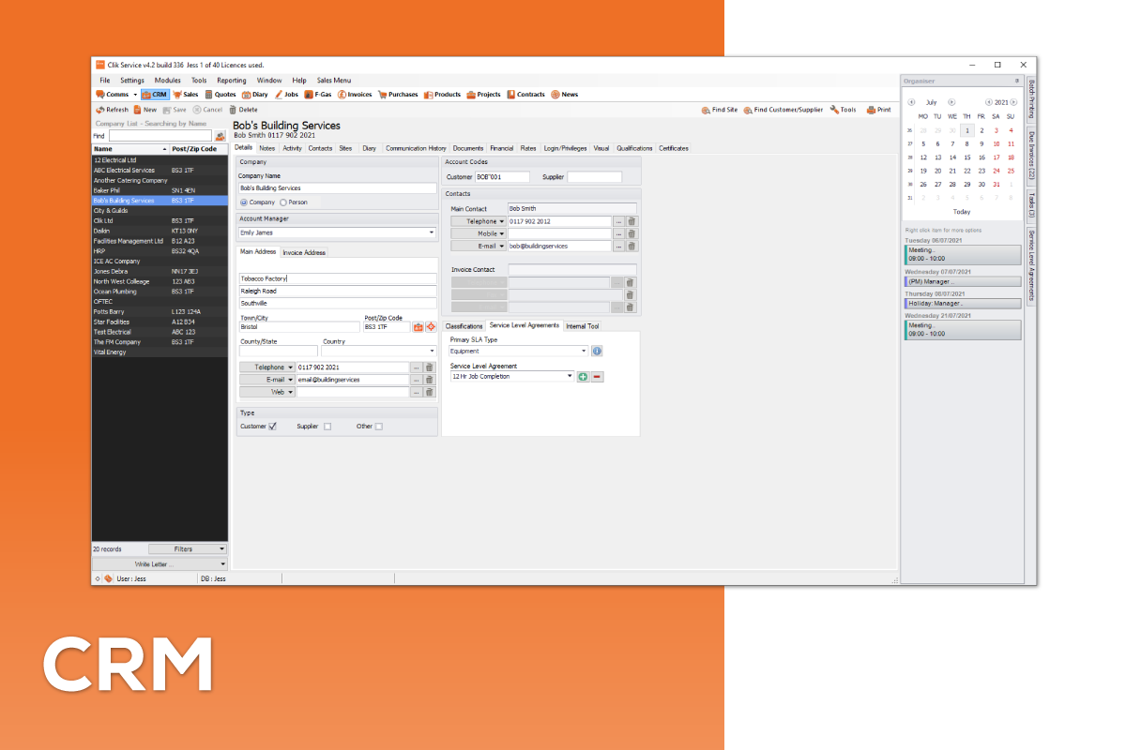Delete main contact telephone with trash icon
Screen dimensions: 1126x750
[x=631, y=221]
